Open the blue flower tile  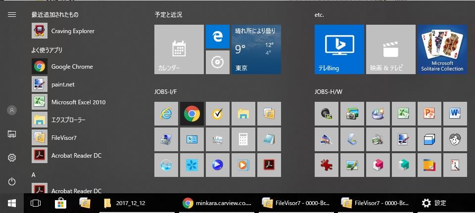192,165
